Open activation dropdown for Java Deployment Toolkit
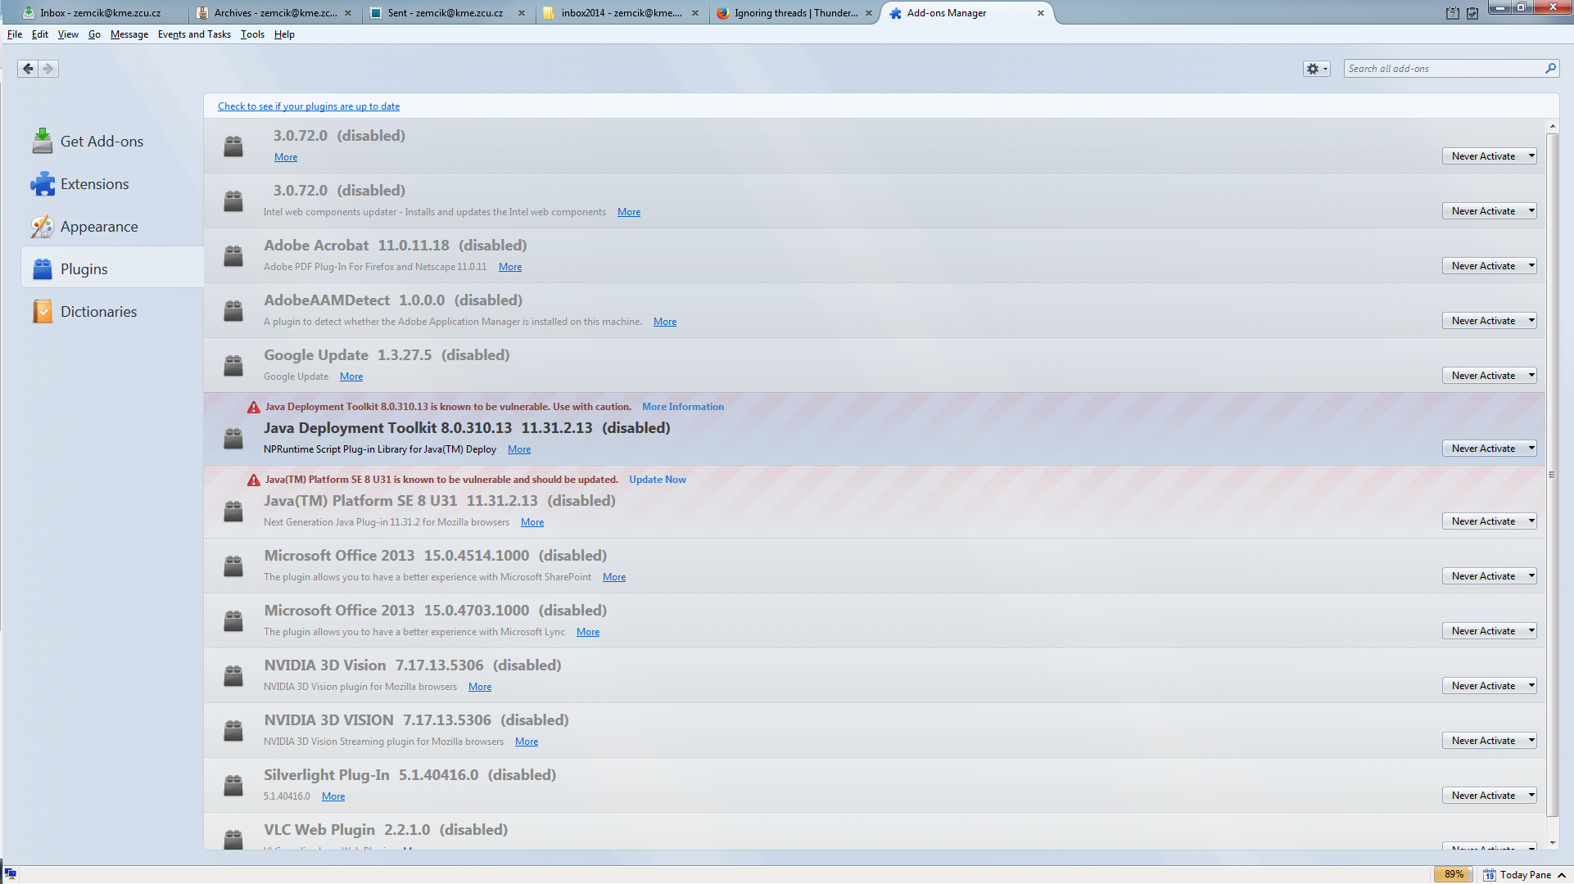Screen dimensions: 1574x884 tap(1488, 449)
